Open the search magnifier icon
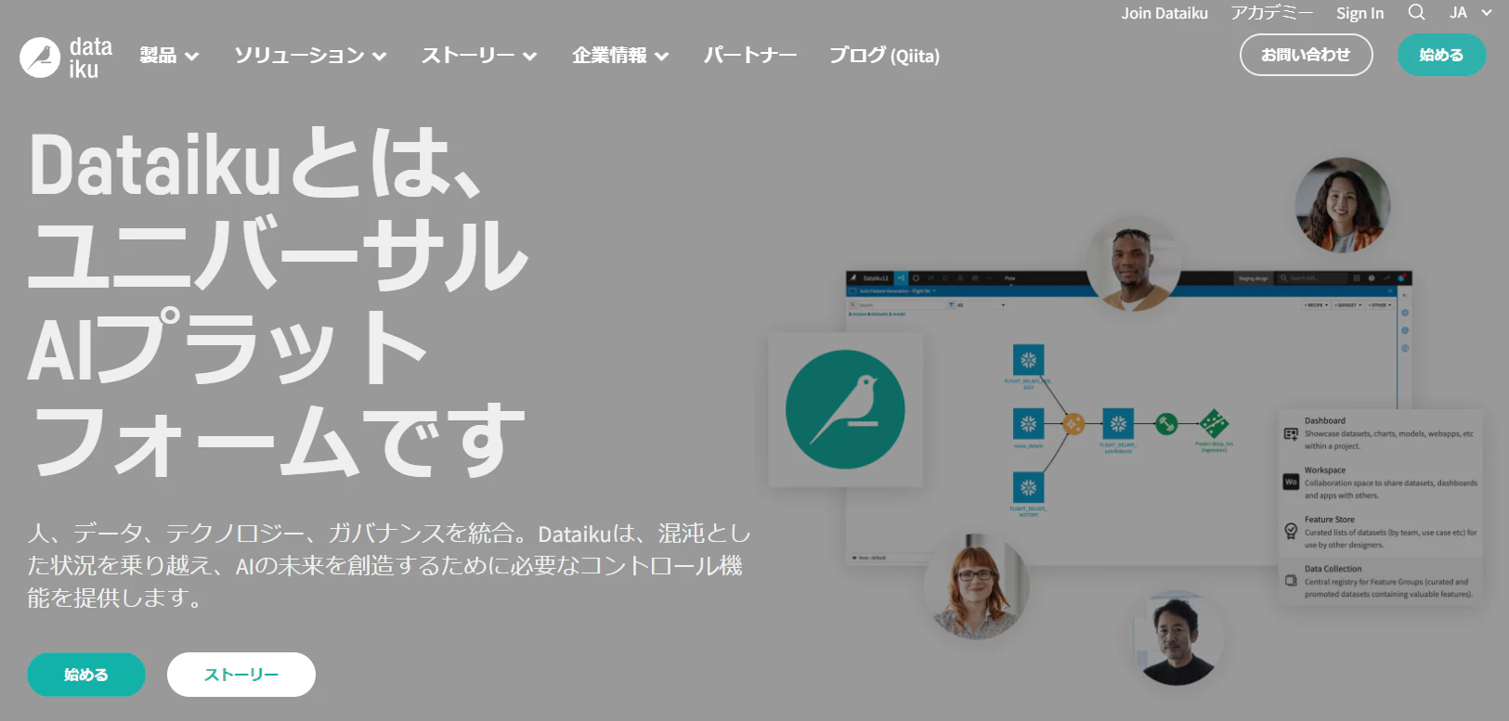The width and height of the screenshot is (1509, 721). point(1416,12)
